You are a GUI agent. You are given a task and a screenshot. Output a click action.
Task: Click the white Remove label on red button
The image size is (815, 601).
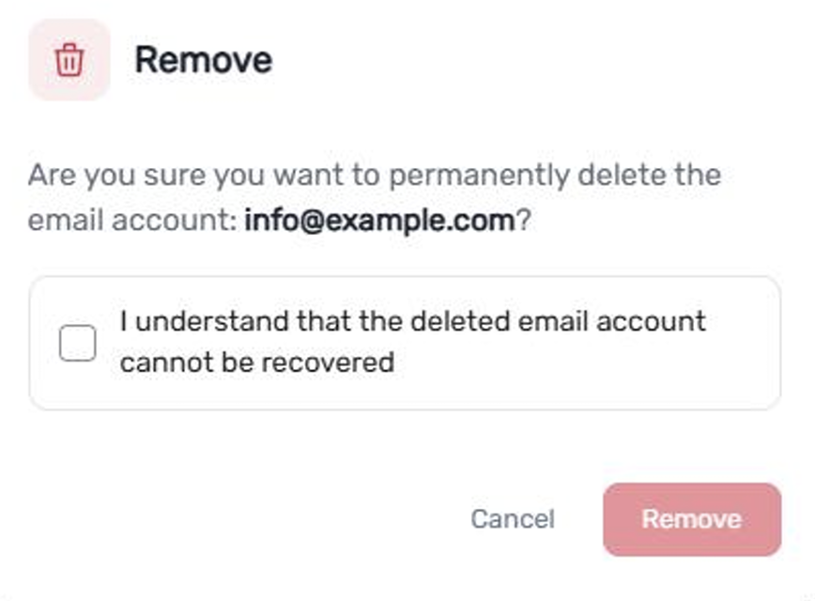[x=692, y=519]
